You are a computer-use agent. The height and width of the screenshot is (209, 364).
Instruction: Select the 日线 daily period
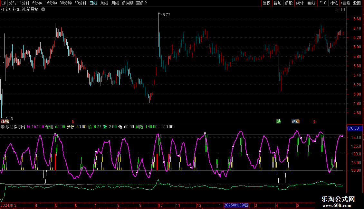click(x=93, y=3)
